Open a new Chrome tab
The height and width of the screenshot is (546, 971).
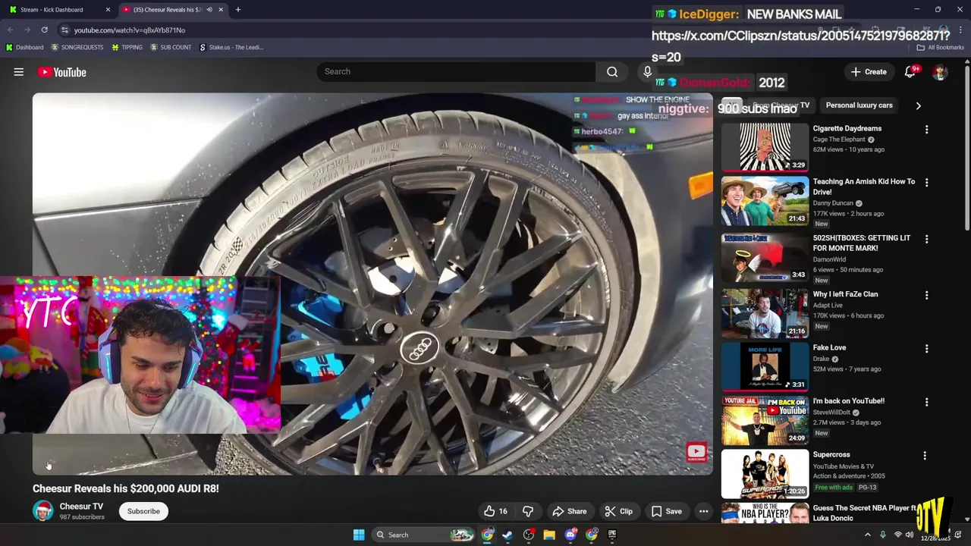(x=237, y=10)
